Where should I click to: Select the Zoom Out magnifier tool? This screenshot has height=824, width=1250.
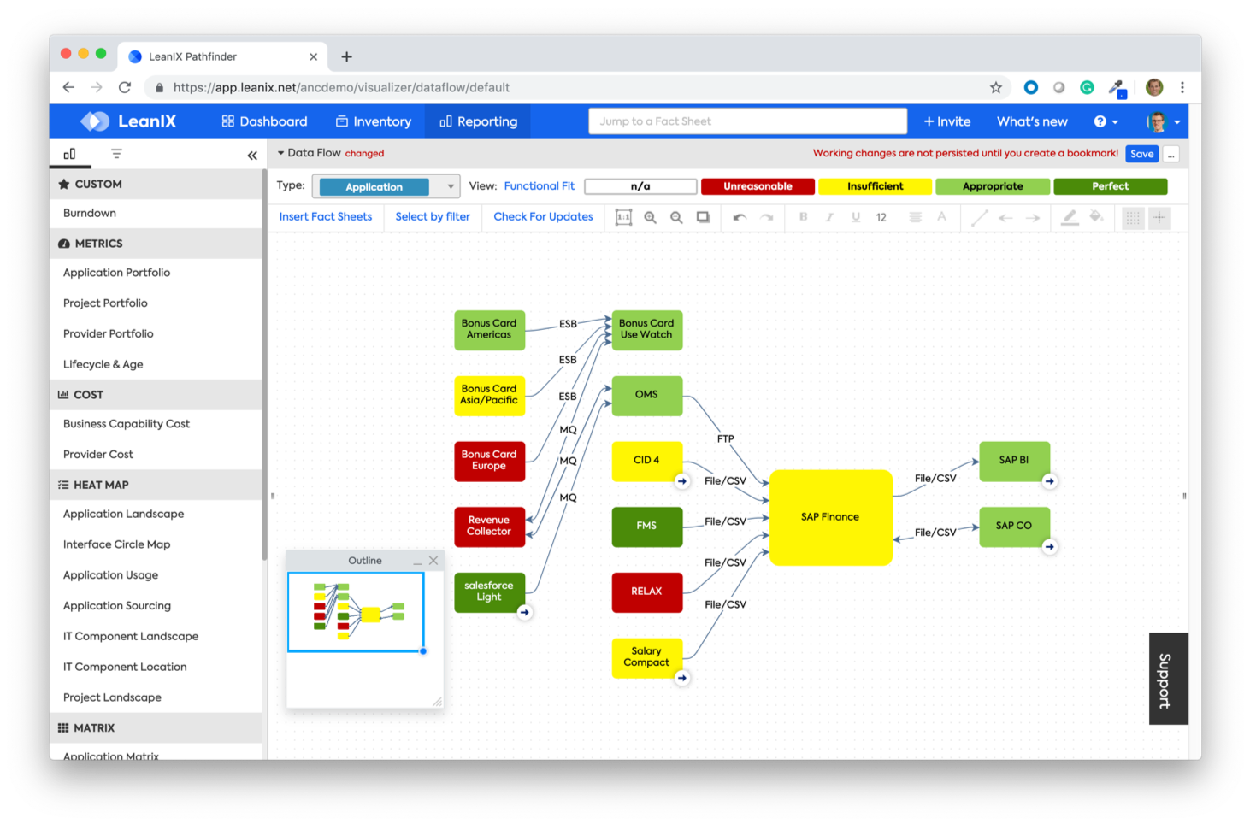click(x=676, y=217)
